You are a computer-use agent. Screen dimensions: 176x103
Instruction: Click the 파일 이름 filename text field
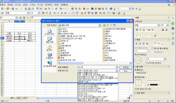click(97, 67)
